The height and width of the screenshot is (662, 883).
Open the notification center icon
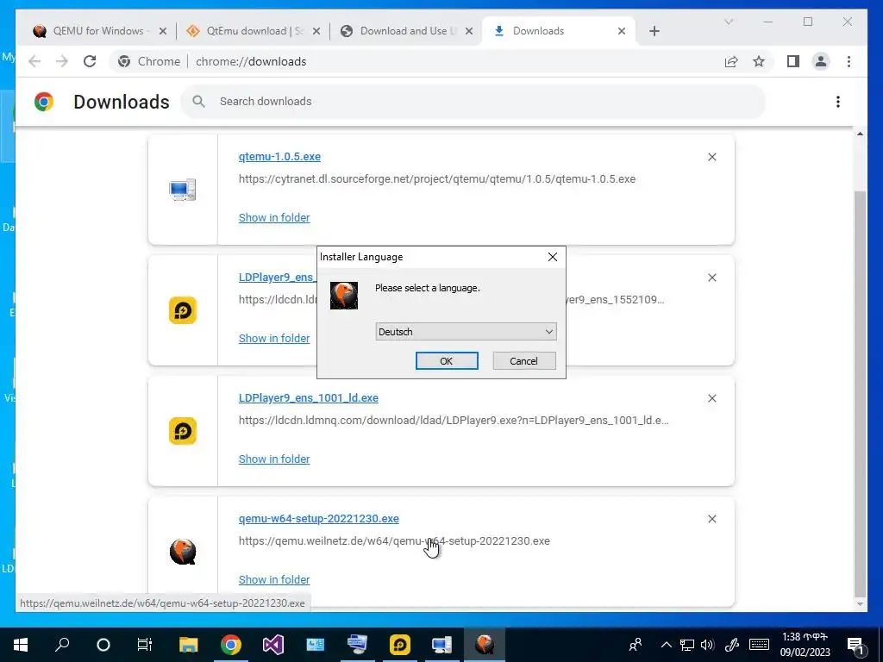pyautogui.click(x=856, y=645)
